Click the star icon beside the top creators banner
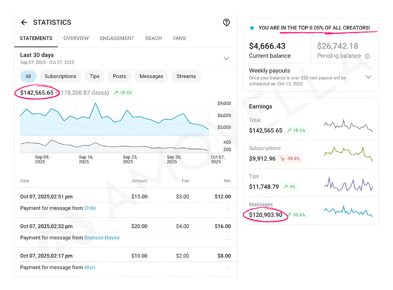 coord(251,28)
